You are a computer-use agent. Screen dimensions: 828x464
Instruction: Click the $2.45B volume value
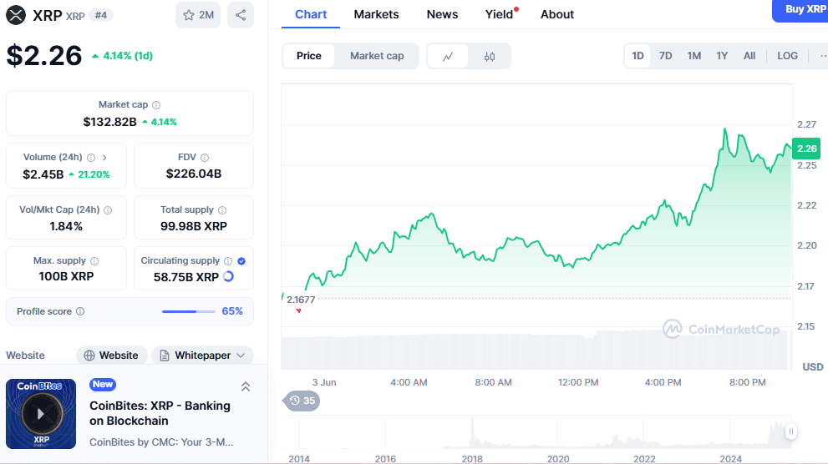coord(43,174)
